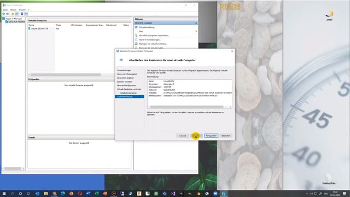Open File Explorer from taskbar
The width and height of the screenshot is (350, 197).
click(46, 194)
